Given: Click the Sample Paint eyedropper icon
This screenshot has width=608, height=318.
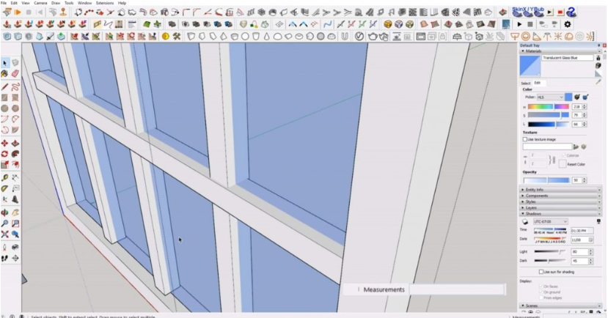Looking at the screenshot, I should pyautogui.click(x=598, y=82).
